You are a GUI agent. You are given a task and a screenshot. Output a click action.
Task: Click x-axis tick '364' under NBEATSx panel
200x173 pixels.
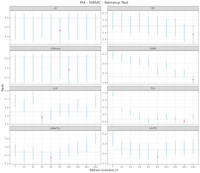coord(95,167)
